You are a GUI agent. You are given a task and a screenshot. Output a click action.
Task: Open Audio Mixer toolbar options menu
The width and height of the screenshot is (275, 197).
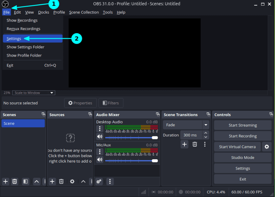click(110, 181)
